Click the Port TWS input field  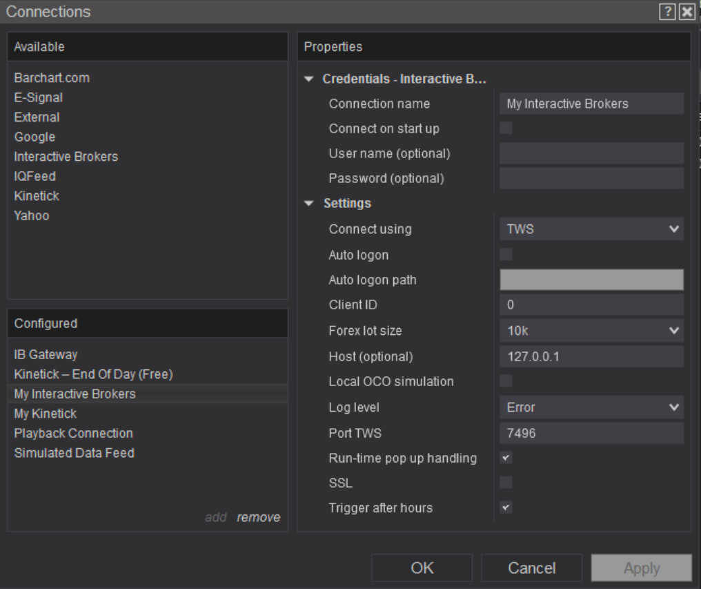(591, 434)
